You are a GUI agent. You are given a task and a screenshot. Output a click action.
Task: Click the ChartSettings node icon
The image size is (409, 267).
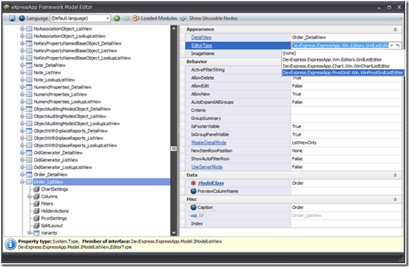pyautogui.click(x=37, y=189)
